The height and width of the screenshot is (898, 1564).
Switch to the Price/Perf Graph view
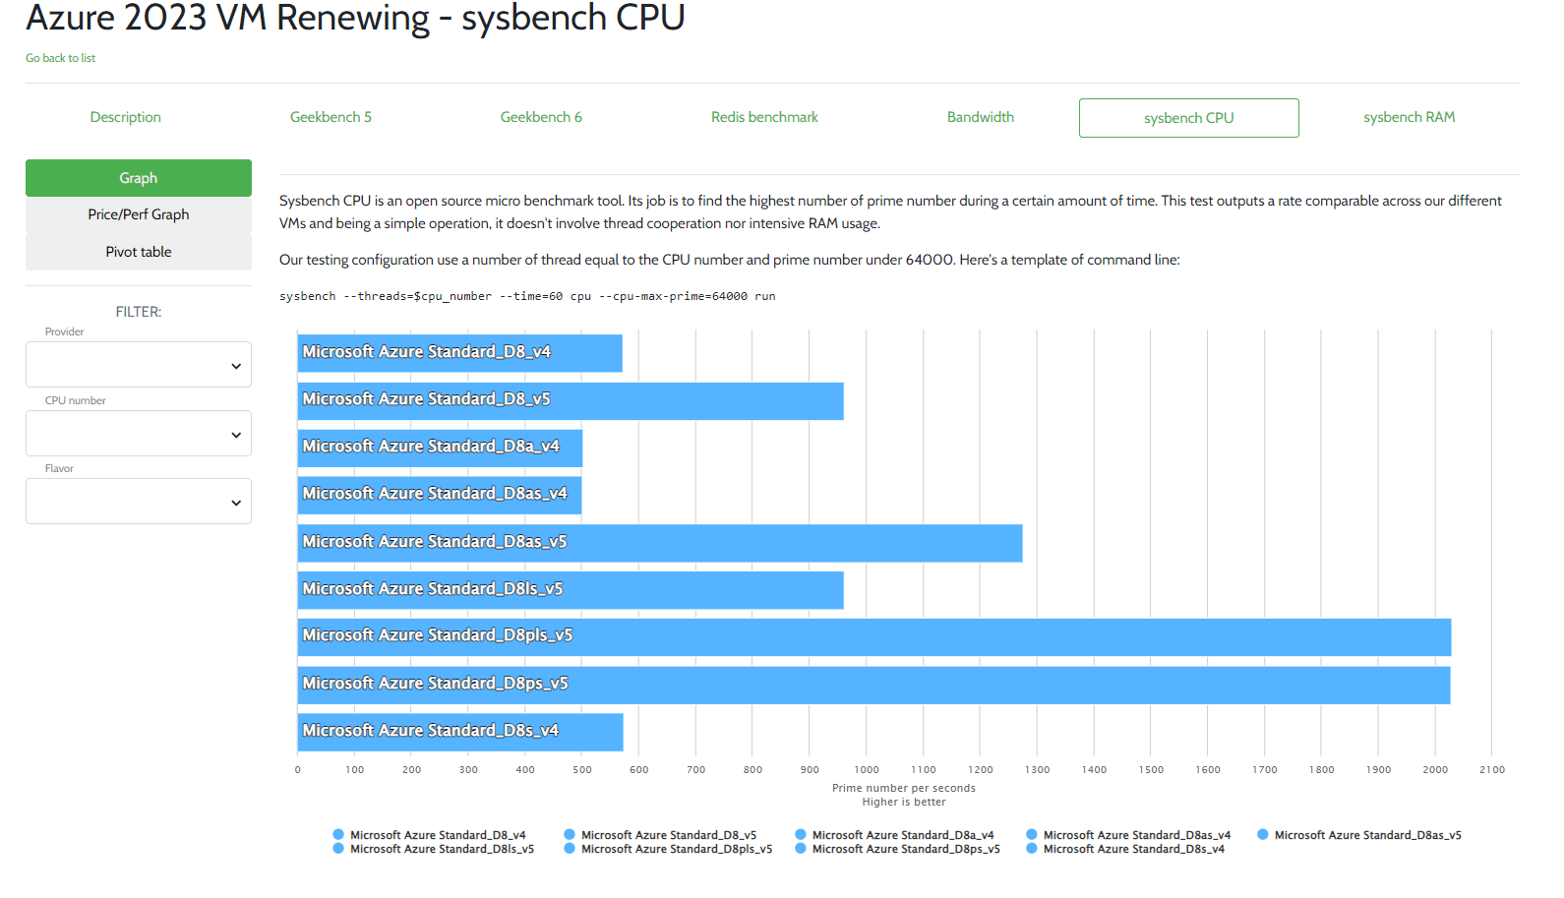point(138,213)
